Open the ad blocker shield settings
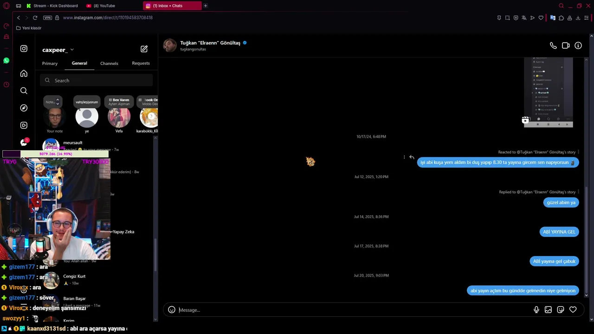 click(x=516, y=18)
